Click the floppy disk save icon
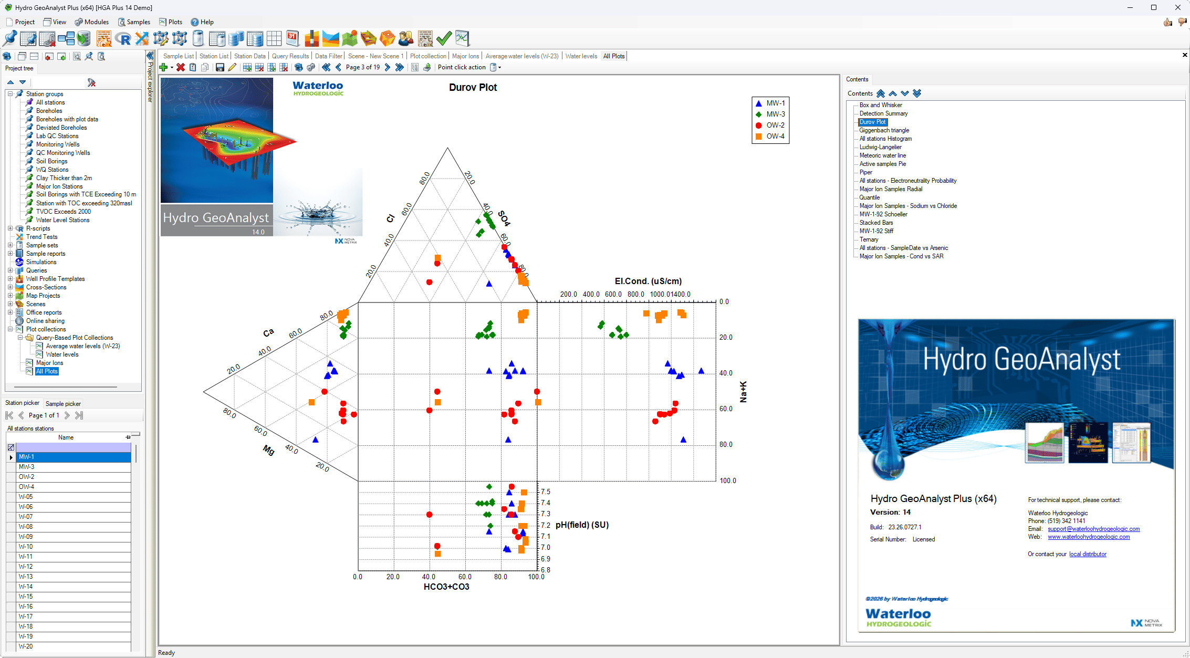This screenshot has width=1190, height=658. point(220,67)
